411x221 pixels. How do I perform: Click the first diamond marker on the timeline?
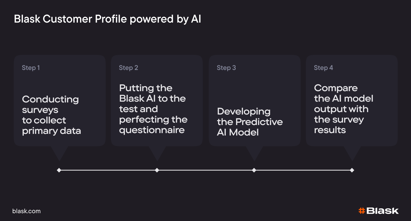59,170
